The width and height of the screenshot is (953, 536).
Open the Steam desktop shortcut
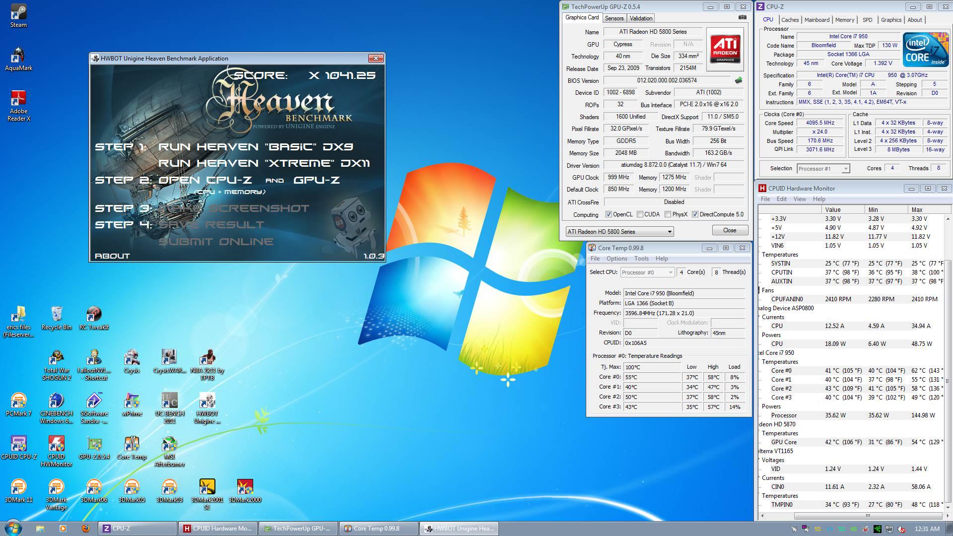click(x=18, y=15)
